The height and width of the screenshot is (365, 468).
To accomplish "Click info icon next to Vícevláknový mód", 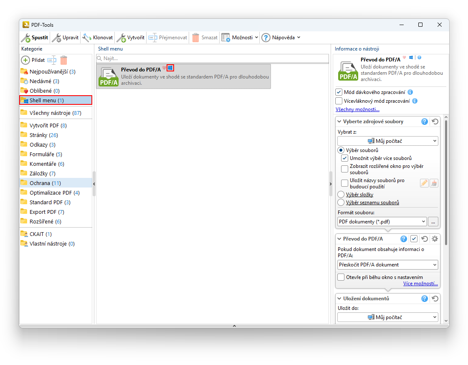I will [415, 101].
